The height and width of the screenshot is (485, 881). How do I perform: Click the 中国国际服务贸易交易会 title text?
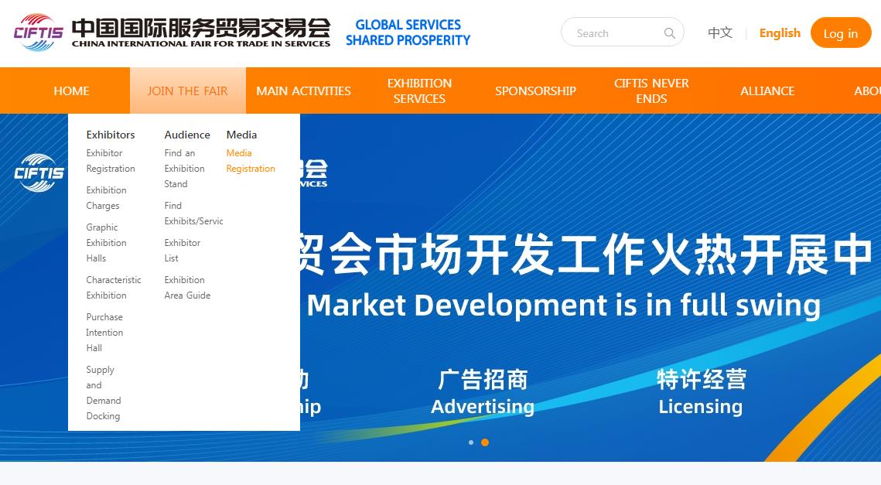(201, 27)
